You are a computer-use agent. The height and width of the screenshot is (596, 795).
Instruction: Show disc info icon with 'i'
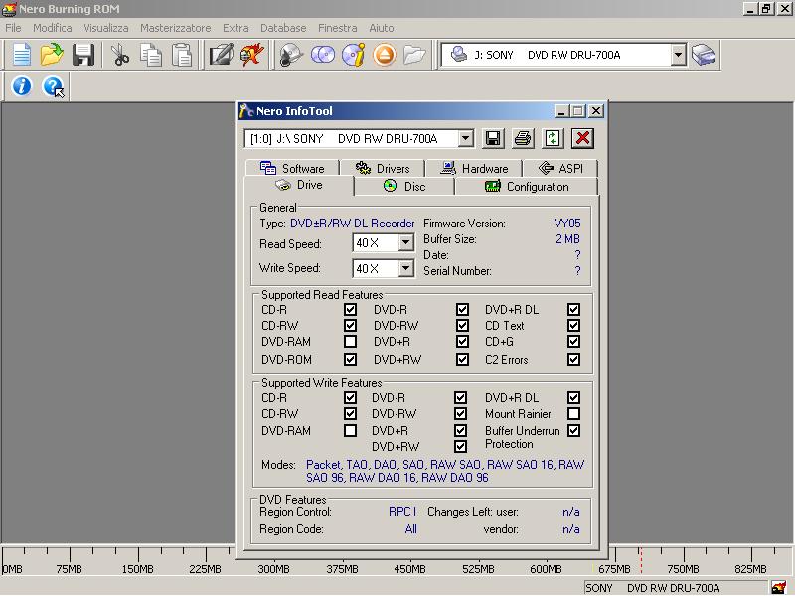(354, 55)
